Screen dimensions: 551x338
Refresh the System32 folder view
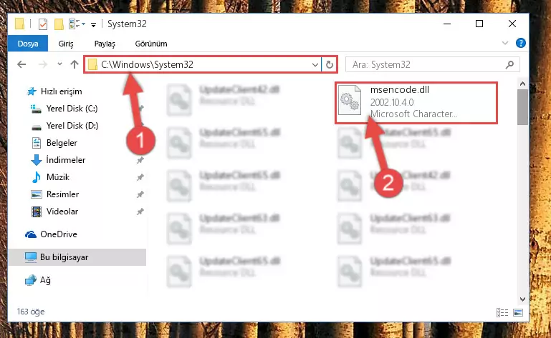pyautogui.click(x=330, y=64)
